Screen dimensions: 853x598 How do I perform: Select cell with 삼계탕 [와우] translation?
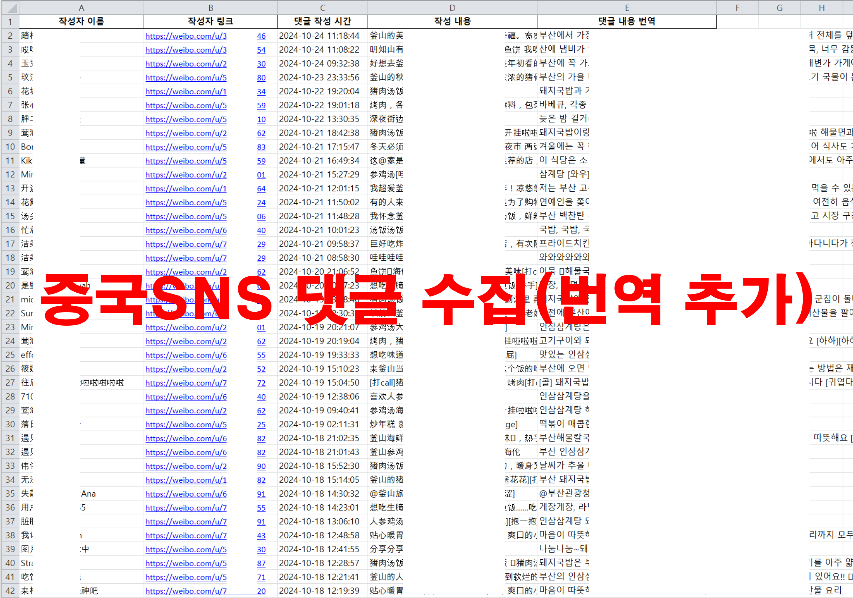tap(564, 174)
